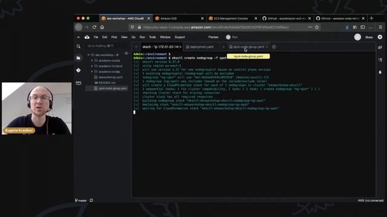Select eksworkshop.yaml in file tree
This screenshot has width=387, height=217.
(x=110, y=77)
